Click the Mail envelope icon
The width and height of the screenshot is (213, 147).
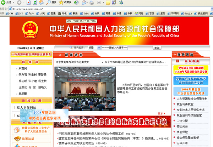84,2
